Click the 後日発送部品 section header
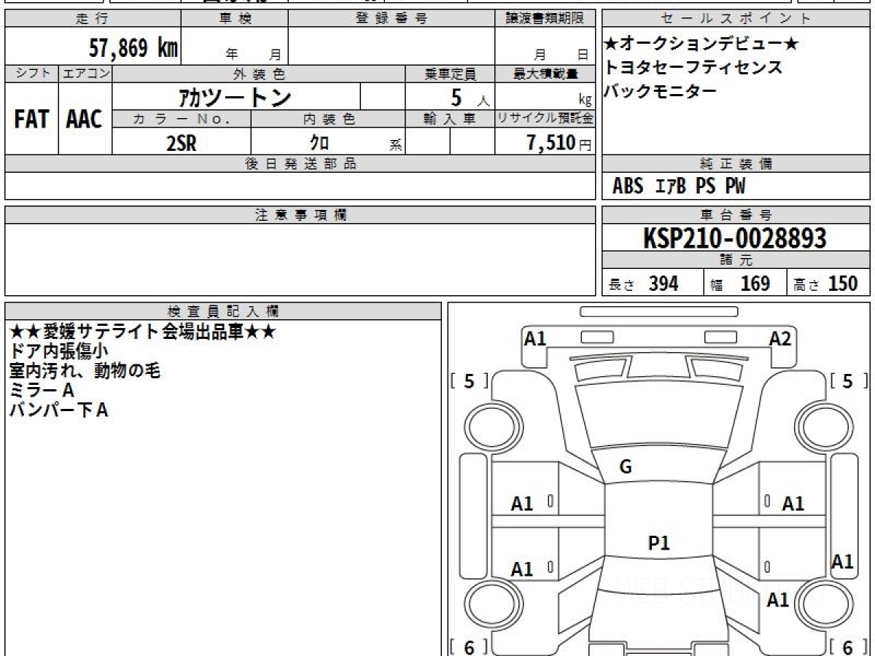The width and height of the screenshot is (875, 656). point(300,164)
